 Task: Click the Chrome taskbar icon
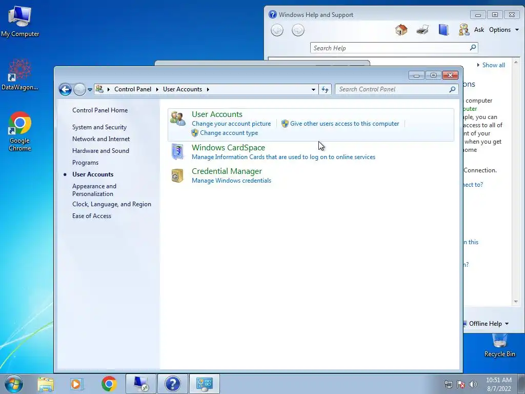click(x=109, y=384)
